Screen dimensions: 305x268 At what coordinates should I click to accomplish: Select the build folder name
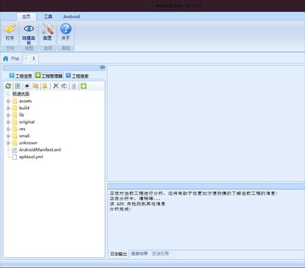pyautogui.click(x=24, y=108)
